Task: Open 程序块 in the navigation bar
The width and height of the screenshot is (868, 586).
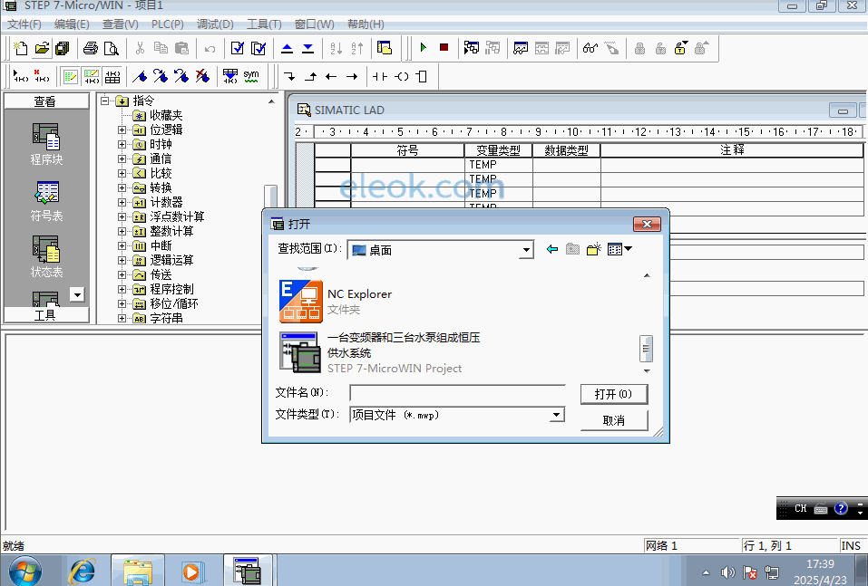Action: pos(46,144)
